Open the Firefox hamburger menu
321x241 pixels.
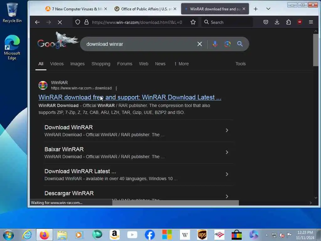click(x=311, y=22)
